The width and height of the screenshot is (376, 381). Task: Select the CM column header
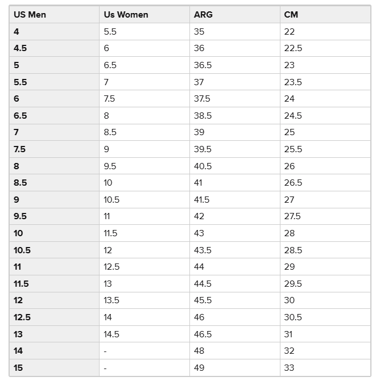coord(291,15)
